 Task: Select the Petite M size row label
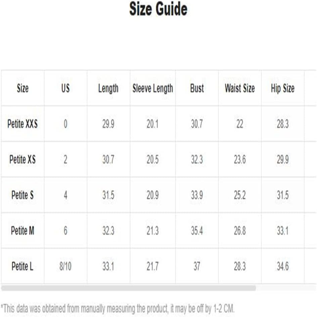click(x=22, y=231)
